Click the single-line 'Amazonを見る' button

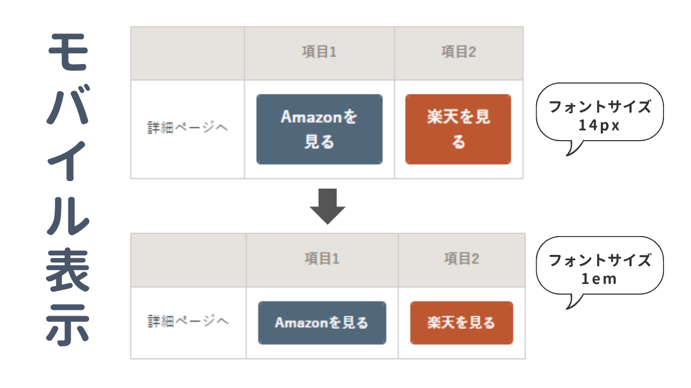click(x=322, y=323)
